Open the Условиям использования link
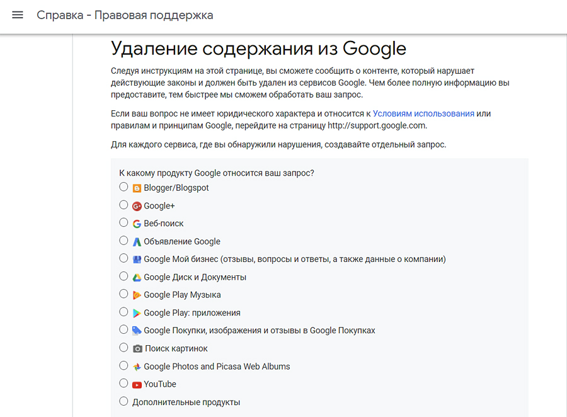This screenshot has width=567, height=417. click(x=423, y=113)
